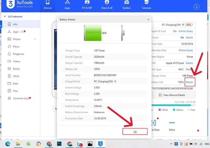Open Microsoft Edge from the taskbar
The image size is (210, 148).
click(8, 144)
